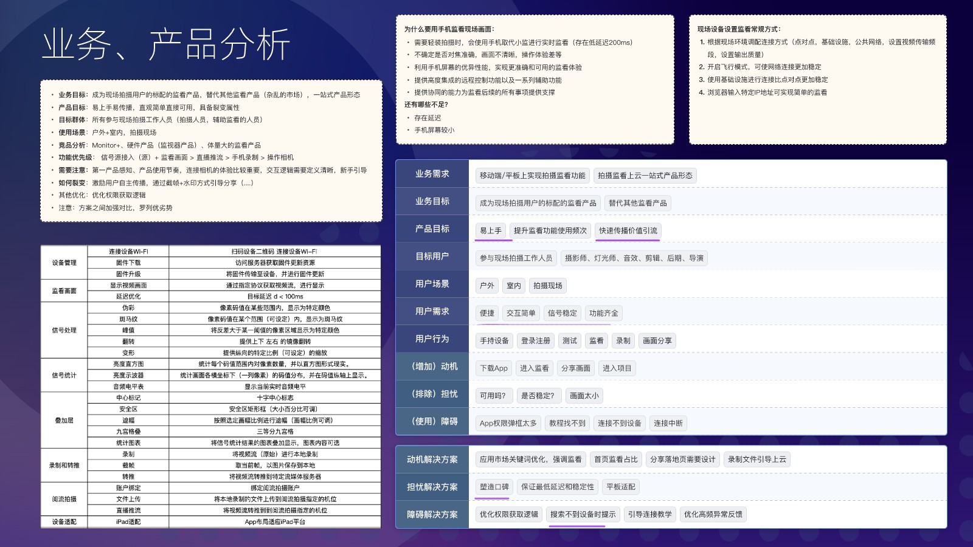Click the 录制文件引导上云 tag

tap(757, 459)
